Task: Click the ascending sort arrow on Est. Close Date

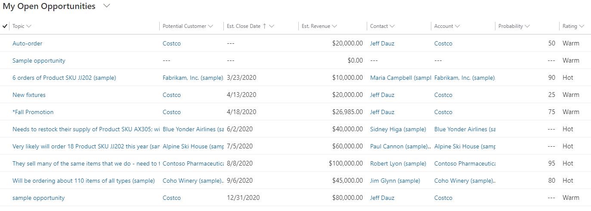Action: pyautogui.click(x=264, y=26)
